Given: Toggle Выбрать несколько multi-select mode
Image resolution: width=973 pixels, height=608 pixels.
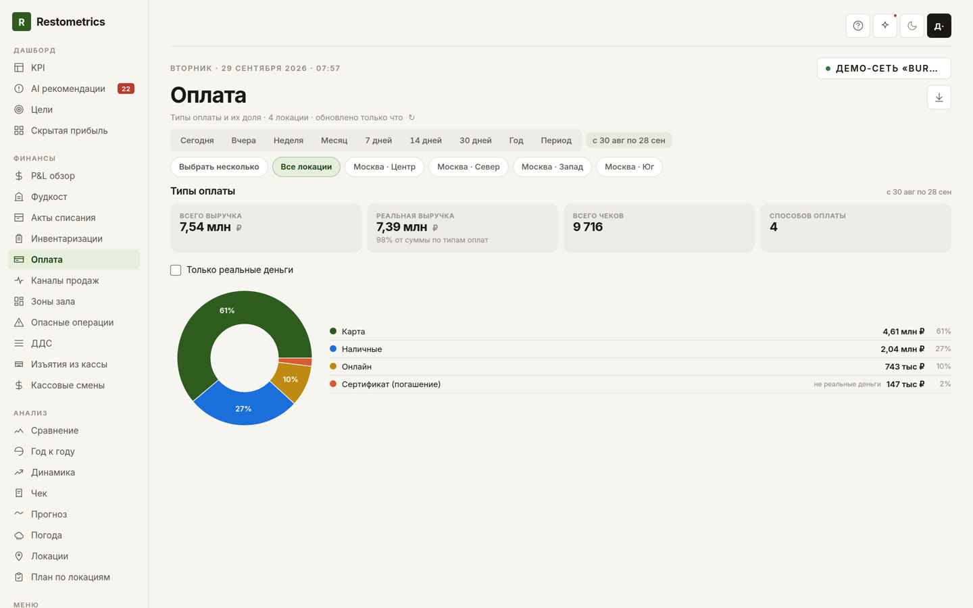Looking at the screenshot, I should 219,167.
